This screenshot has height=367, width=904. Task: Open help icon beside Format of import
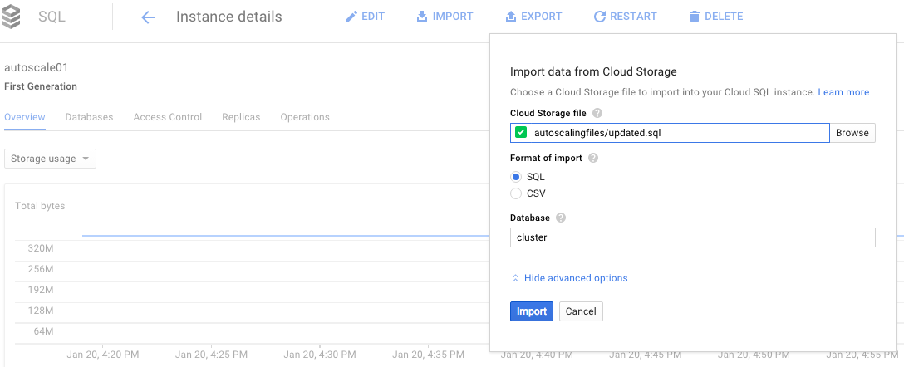point(593,158)
